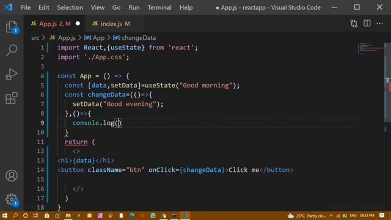Screen dimensions: 391x220
Task: Click line number 1 in gutter
Action: click(x=42, y=48)
